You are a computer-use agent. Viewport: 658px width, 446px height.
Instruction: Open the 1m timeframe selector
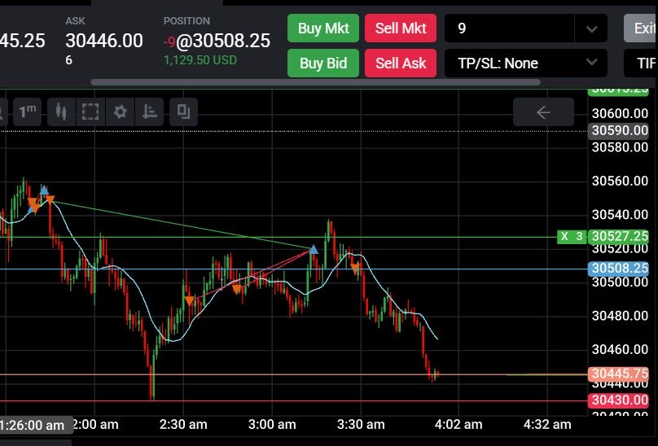point(27,111)
